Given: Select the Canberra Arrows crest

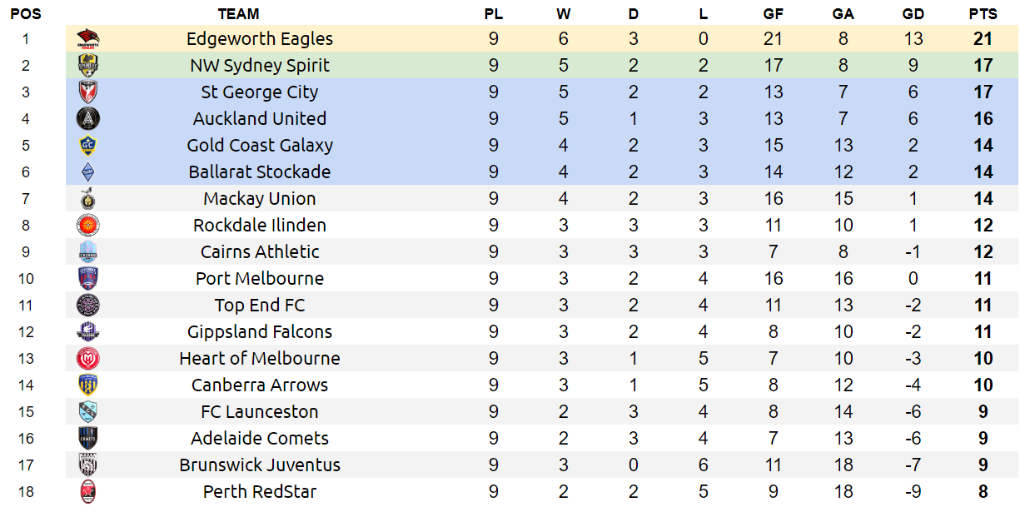Looking at the screenshot, I should tap(87, 385).
